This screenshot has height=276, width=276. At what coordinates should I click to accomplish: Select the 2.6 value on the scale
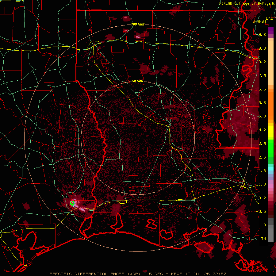(x=262, y=157)
